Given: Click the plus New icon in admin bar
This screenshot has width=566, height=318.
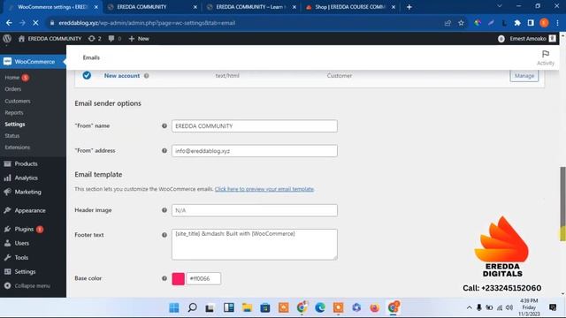Looking at the screenshot, I should coord(132,39).
